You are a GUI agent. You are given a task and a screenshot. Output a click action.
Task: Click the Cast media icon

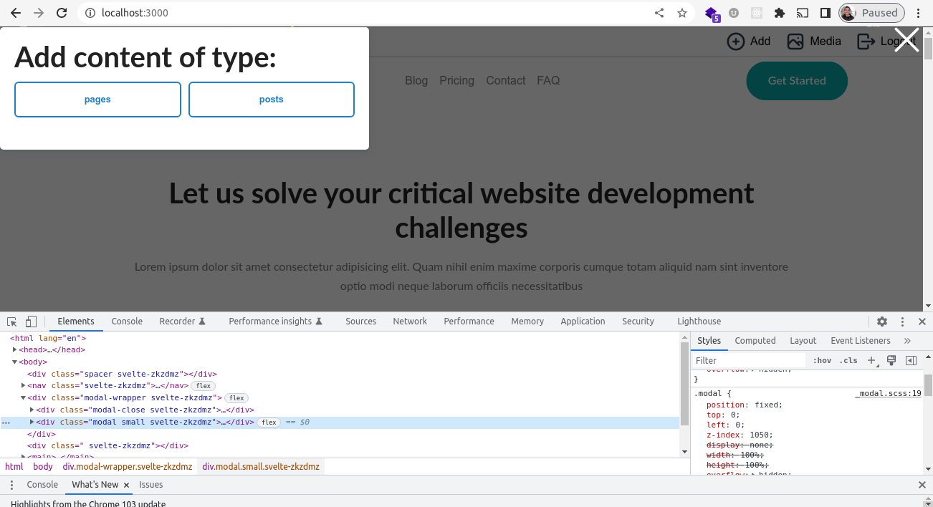pyautogui.click(x=803, y=13)
